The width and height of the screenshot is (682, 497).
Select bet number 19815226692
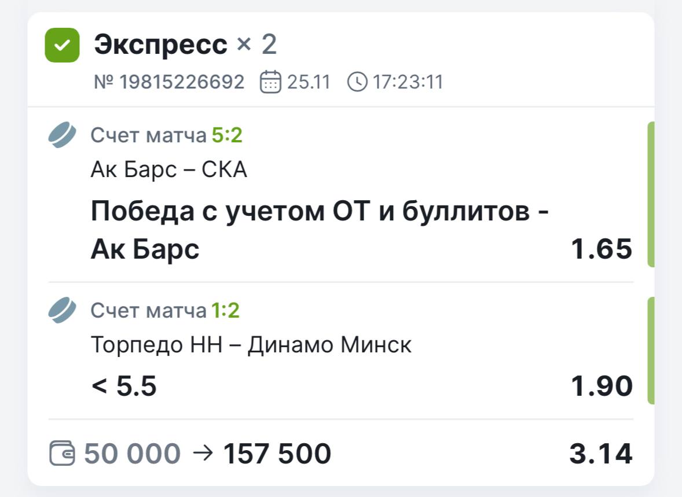(x=169, y=82)
